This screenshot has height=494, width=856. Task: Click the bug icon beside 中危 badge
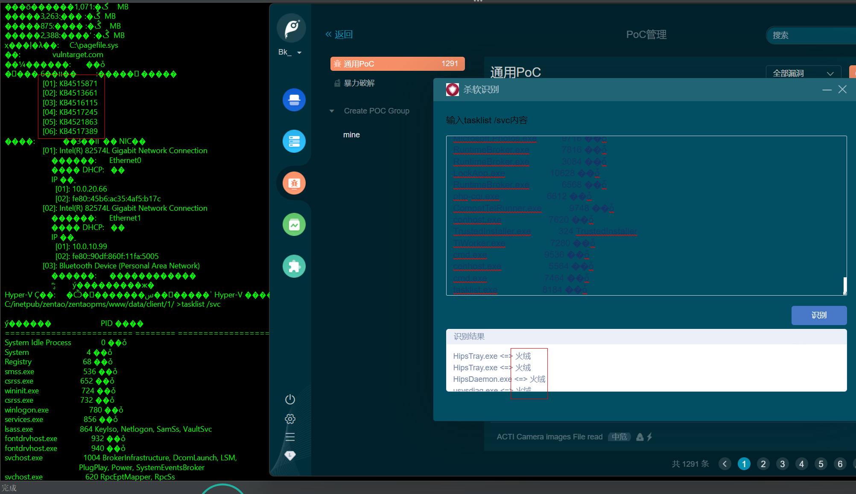[x=640, y=437]
